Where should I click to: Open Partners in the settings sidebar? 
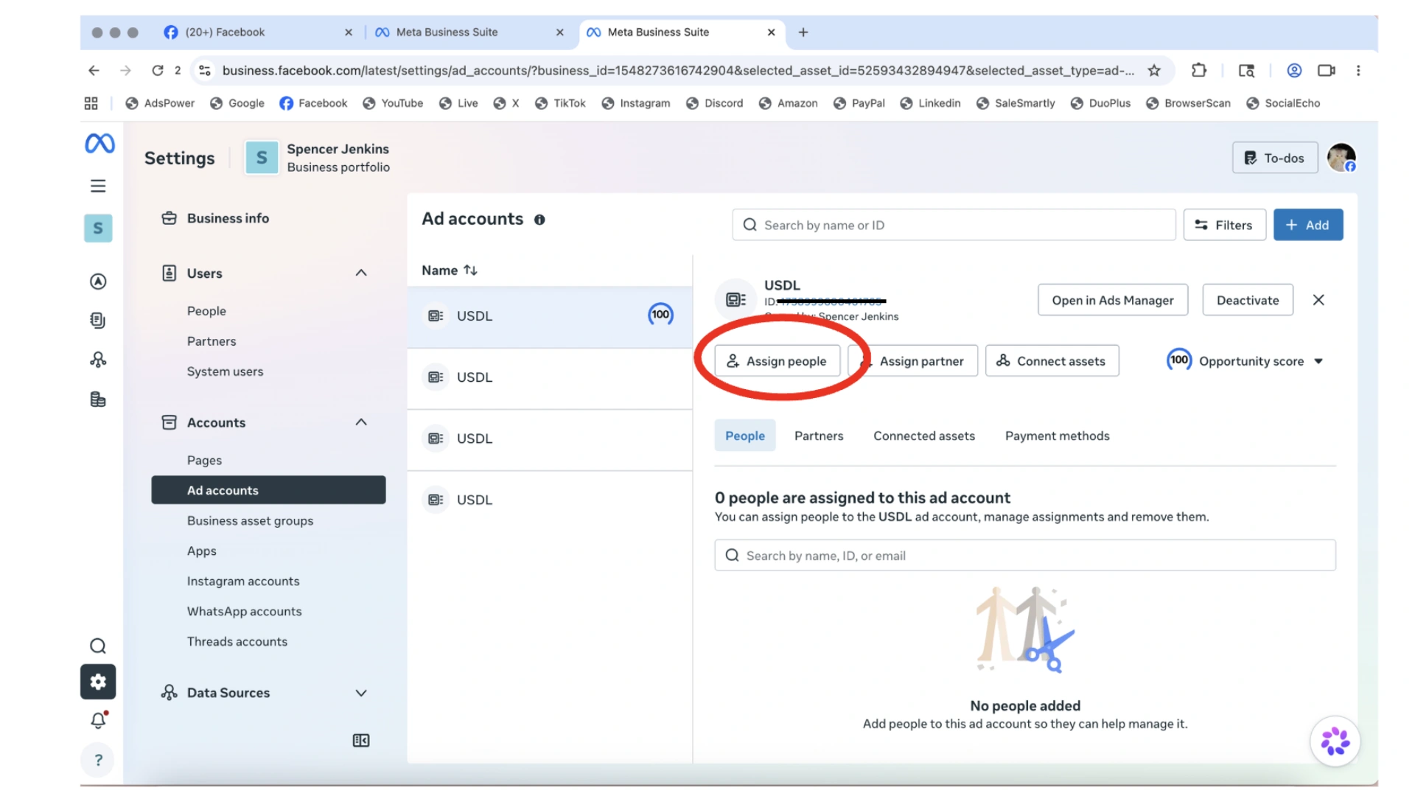click(212, 341)
